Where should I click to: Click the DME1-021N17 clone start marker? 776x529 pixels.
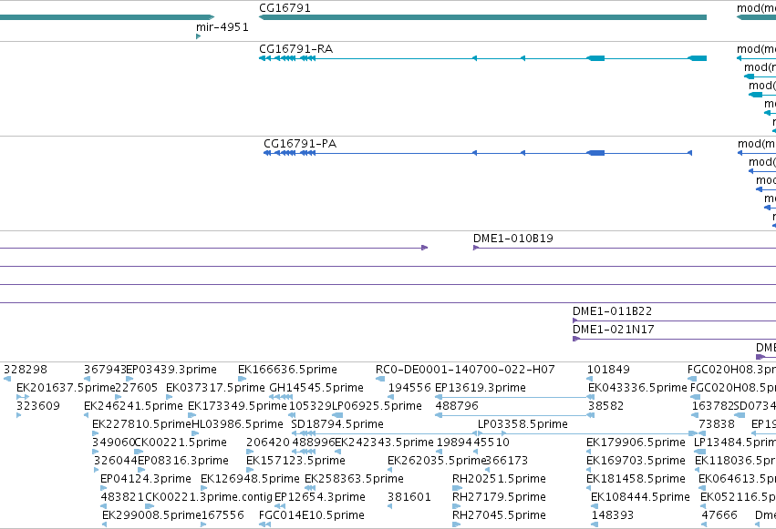pyautogui.click(x=575, y=339)
